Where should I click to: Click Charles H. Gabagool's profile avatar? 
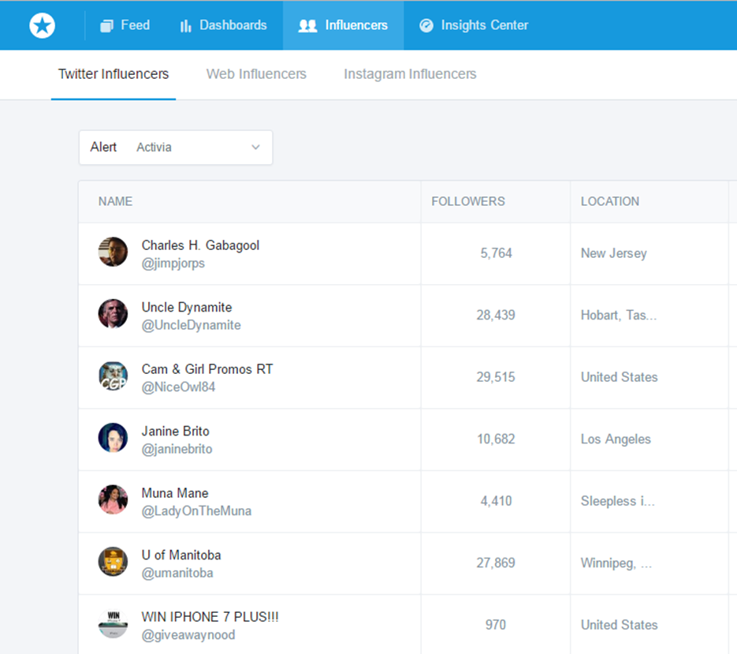[113, 252]
